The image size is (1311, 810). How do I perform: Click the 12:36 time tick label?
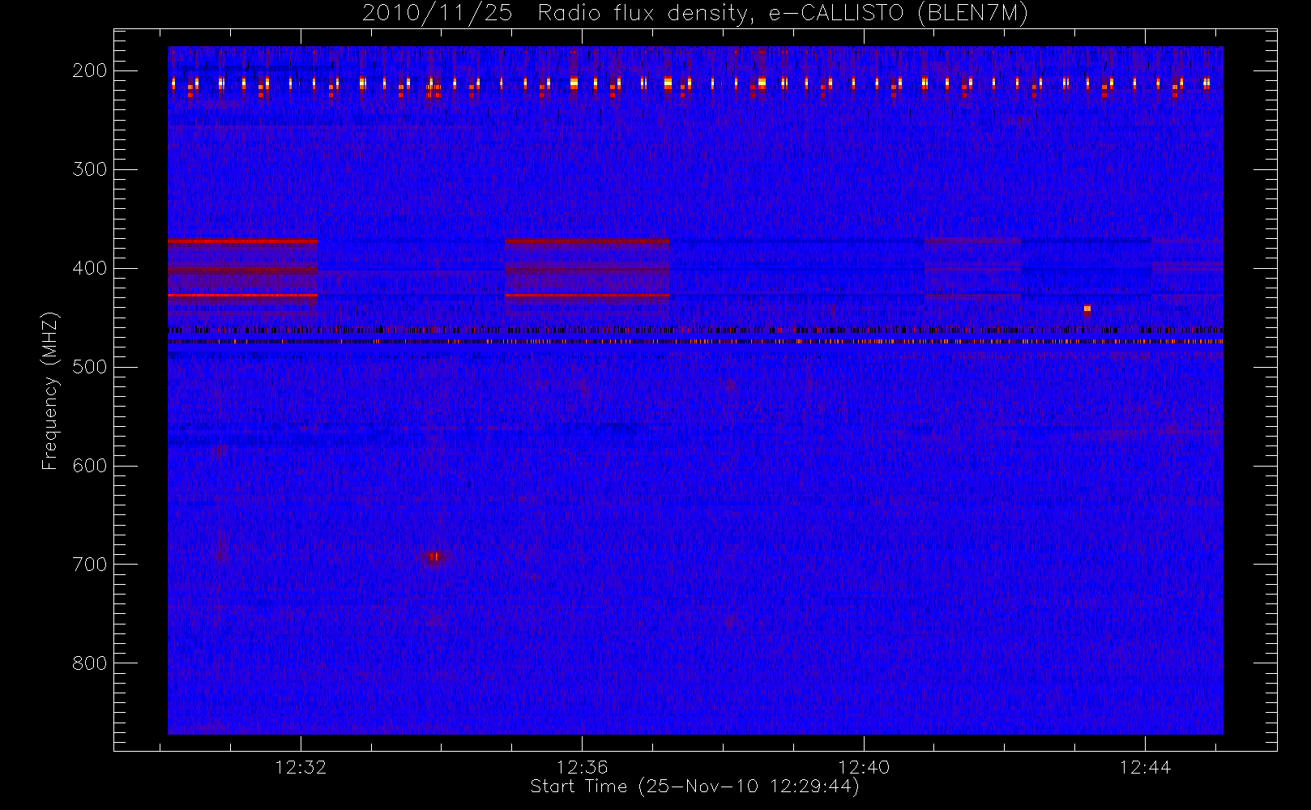(x=582, y=767)
